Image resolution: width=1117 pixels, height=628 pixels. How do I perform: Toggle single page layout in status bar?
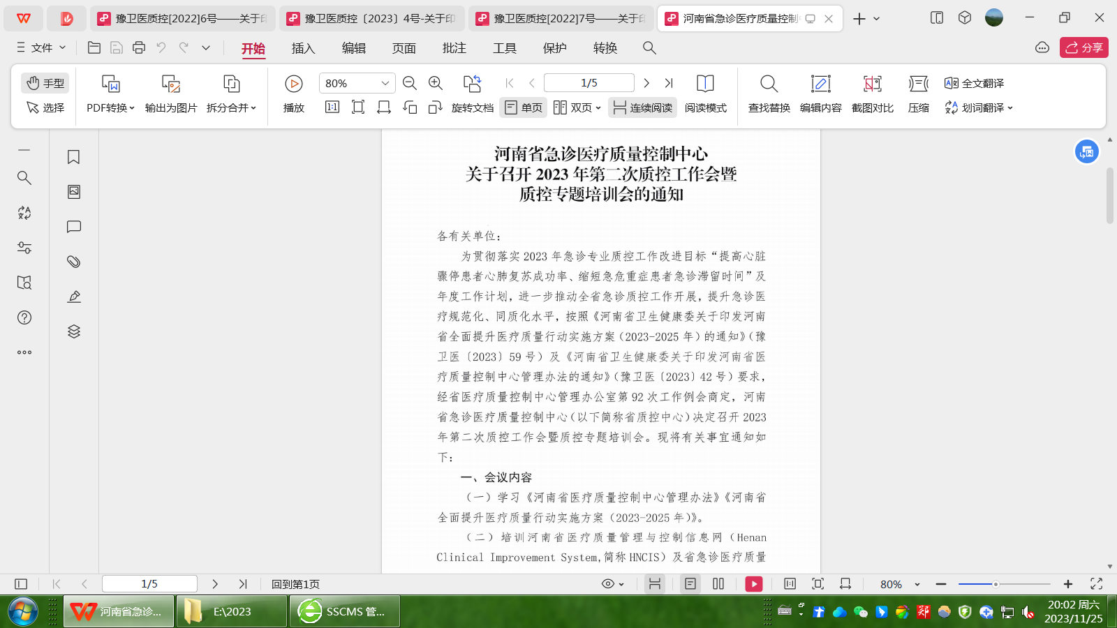tap(690, 584)
